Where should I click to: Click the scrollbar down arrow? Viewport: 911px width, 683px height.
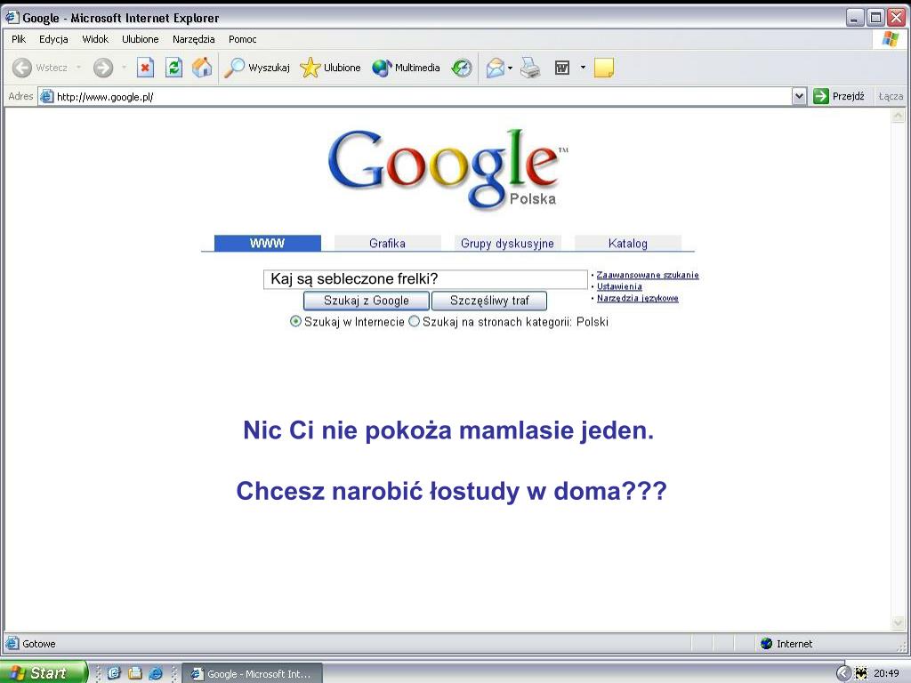point(898,623)
